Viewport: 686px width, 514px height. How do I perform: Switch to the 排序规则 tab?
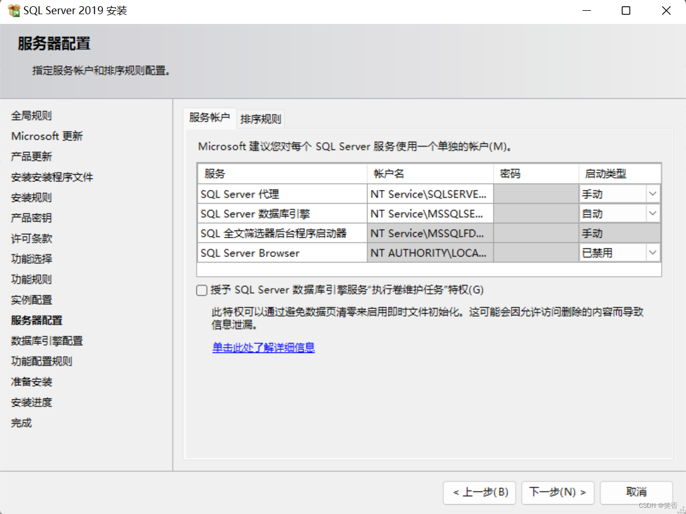click(x=261, y=119)
